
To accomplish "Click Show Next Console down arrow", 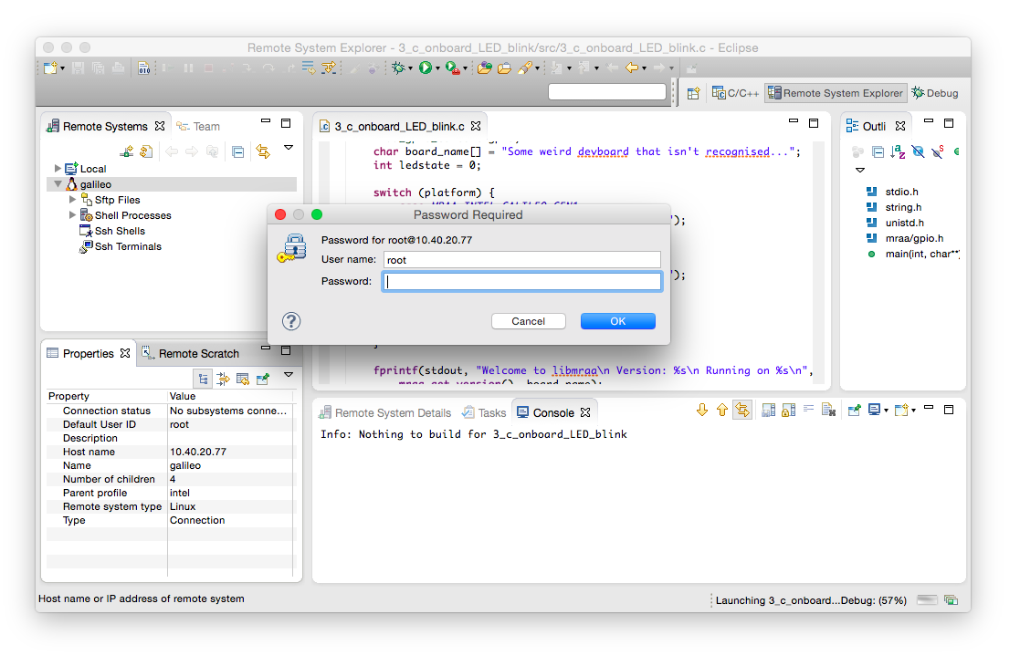I will point(702,410).
